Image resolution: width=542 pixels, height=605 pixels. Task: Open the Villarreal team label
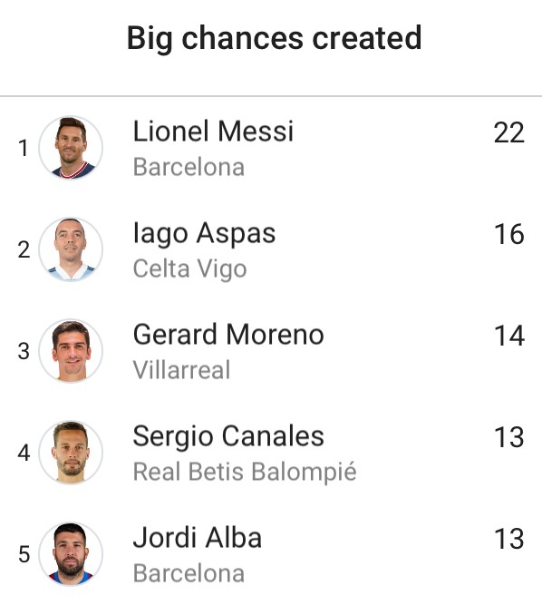coord(181,370)
